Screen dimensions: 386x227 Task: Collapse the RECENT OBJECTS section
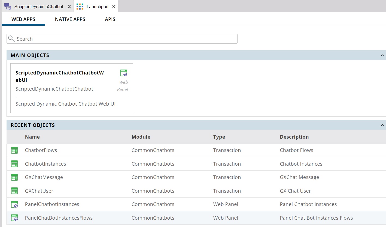382,125
